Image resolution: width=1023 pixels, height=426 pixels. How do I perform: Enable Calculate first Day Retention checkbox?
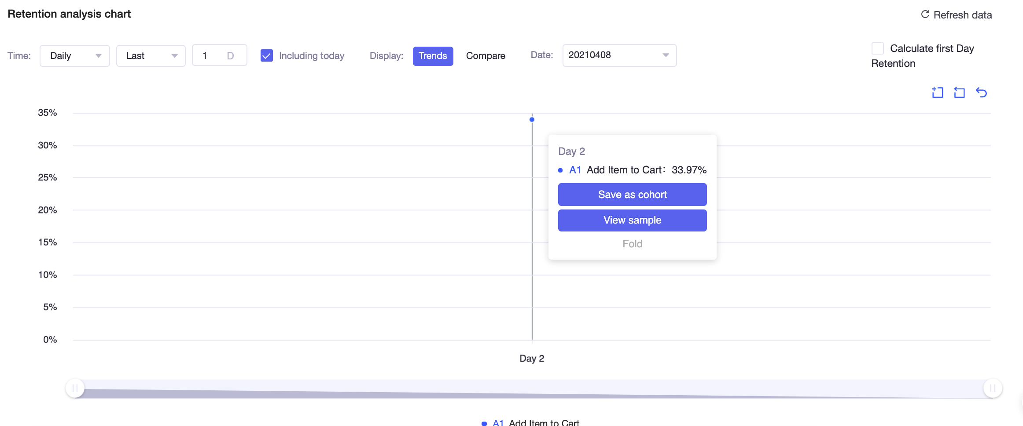pos(878,48)
